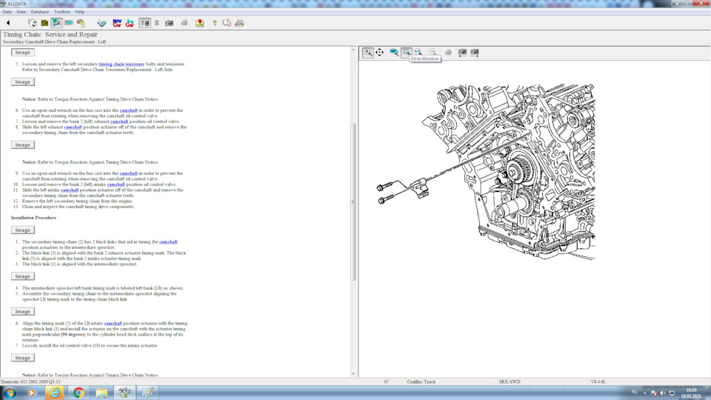Click the back arrow in the toolbar

pyautogui.click(x=8, y=23)
